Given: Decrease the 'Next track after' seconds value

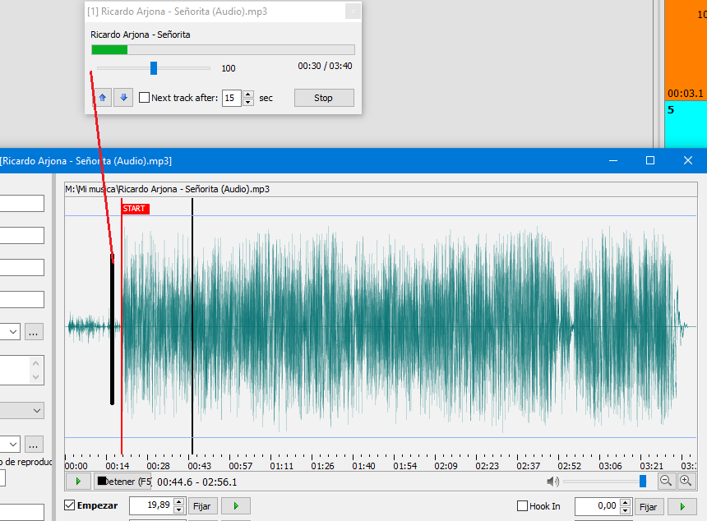Looking at the screenshot, I should pos(248,102).
